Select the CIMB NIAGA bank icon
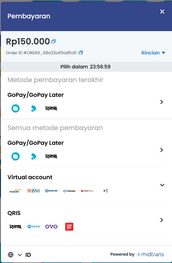The height and width of the screenshot is (263, 172). point(87,190)
